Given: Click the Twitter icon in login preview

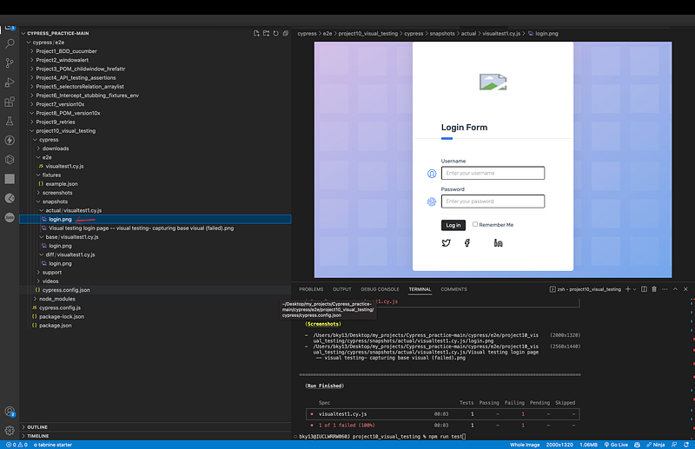Looking at the screenshot, I should point(446,242).
